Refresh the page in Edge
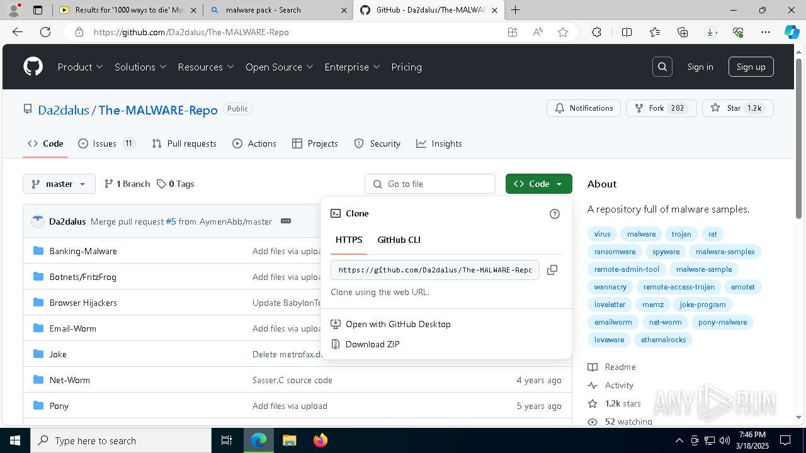Viewport: 806px width, 453px height. pos(45,32)
